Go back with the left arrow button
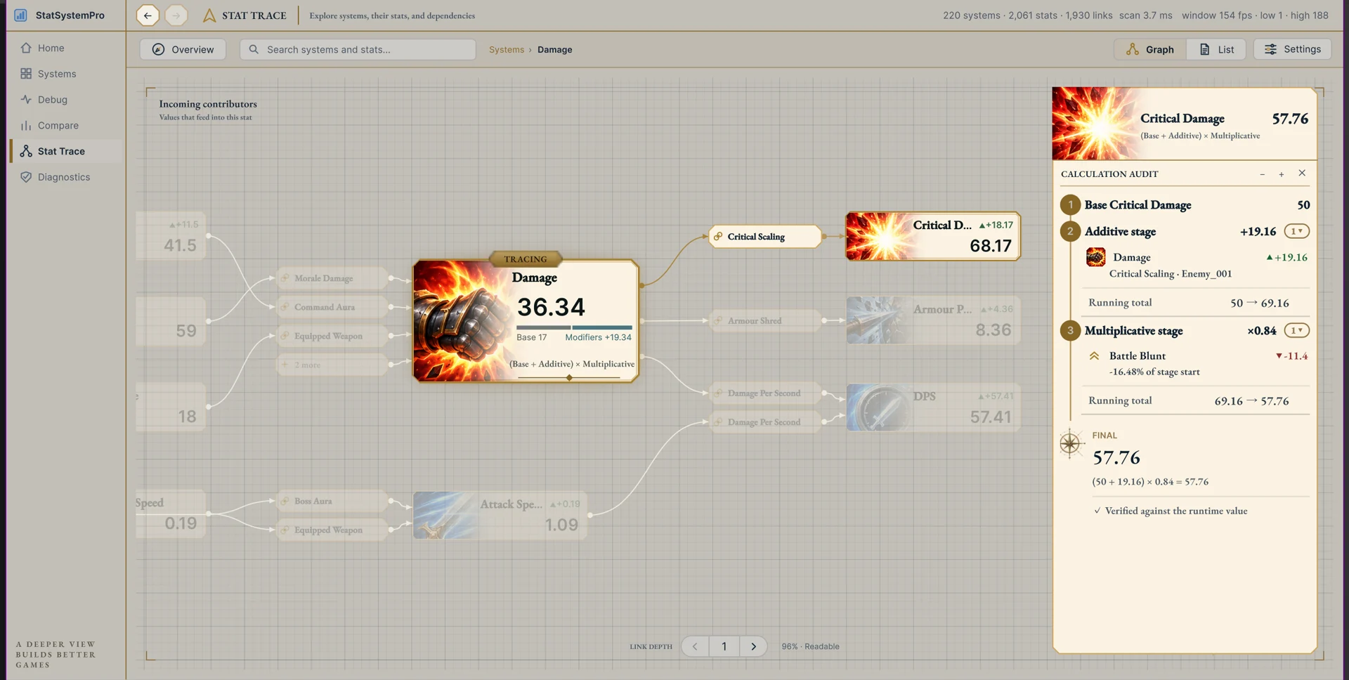Screen dimensions: 1349x680 148,15
